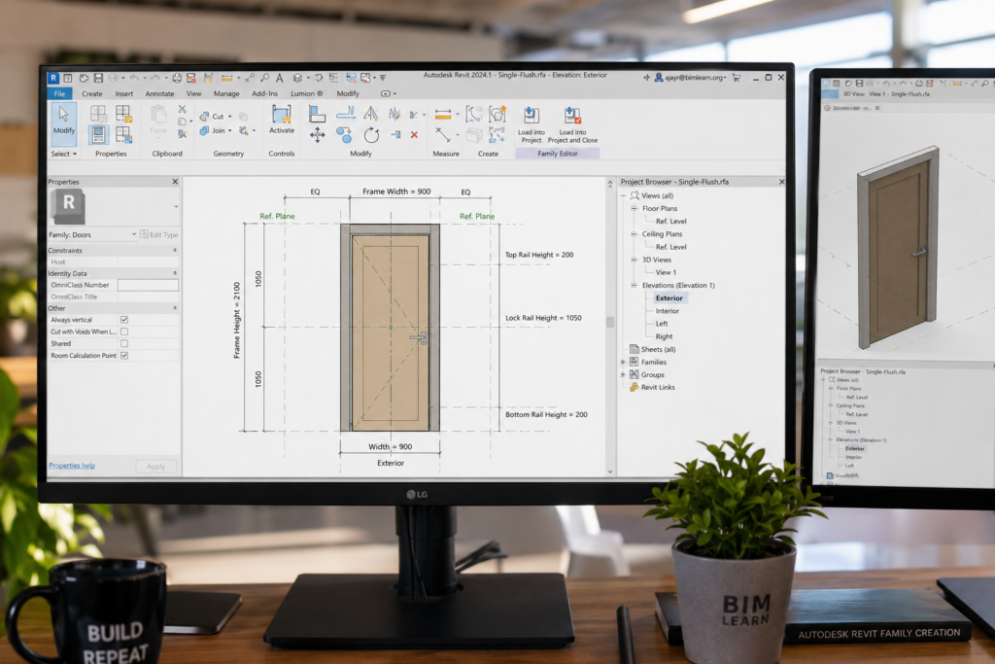Viewport: 995px width, 664px height.
Task: Click the Save icon in quick access toolbar
Action: point(98,78)
